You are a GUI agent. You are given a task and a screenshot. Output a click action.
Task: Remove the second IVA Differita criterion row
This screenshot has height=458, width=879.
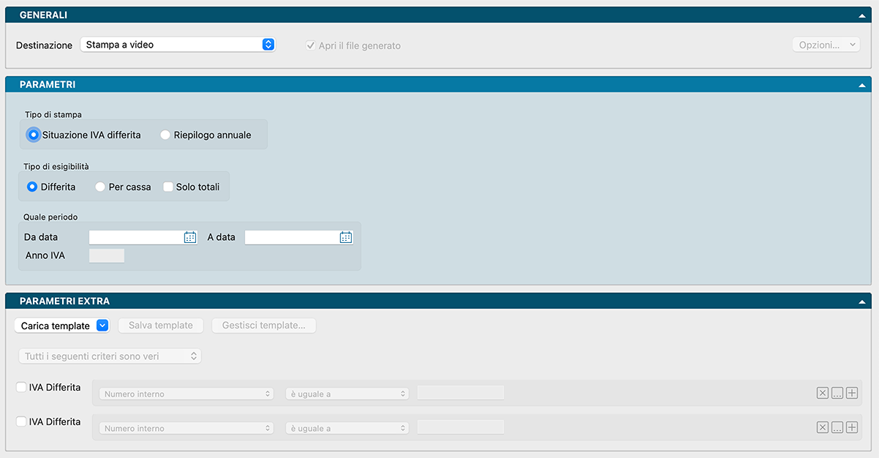pyautogui.click(x=823, y=428)
